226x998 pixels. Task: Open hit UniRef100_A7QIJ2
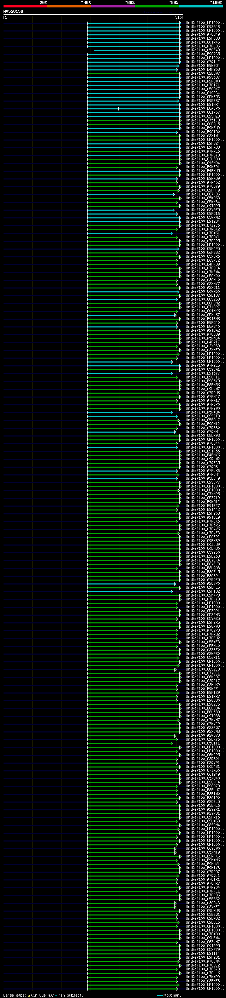click(203, 62)
